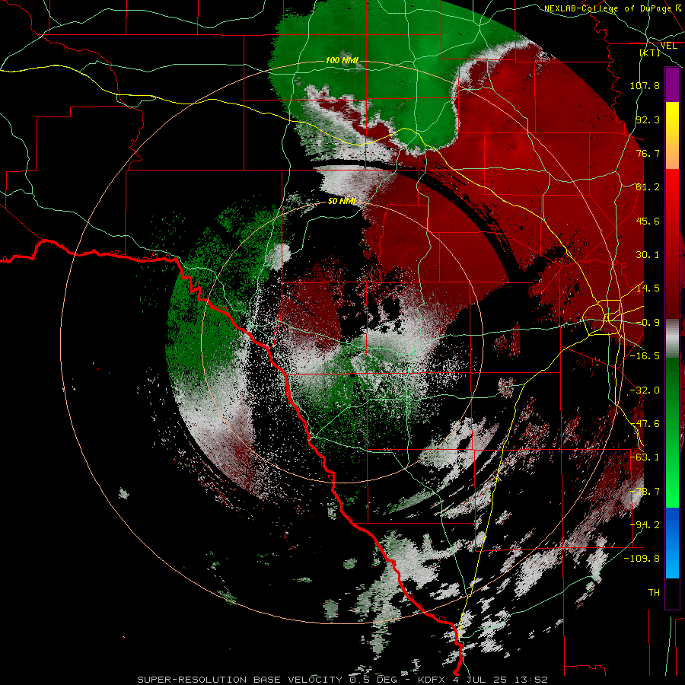Select the 45.6 value on velocity scale

click(648, 221)
